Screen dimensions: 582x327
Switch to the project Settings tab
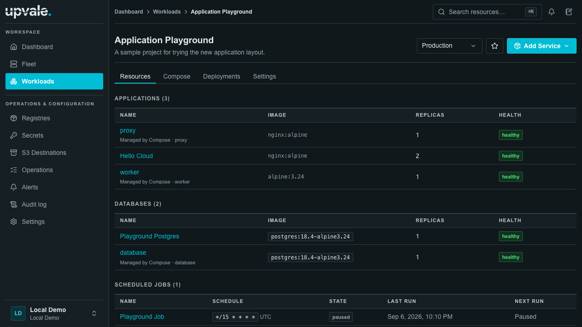pyautogui.click(x=265, y=76)
